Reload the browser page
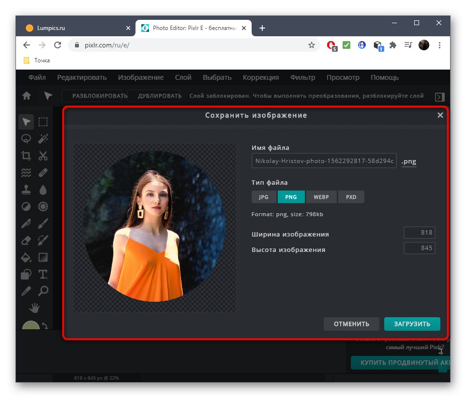The image size is (466, 398). [58, 45]
